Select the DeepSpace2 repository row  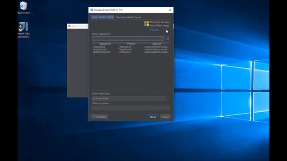(131, 49)
